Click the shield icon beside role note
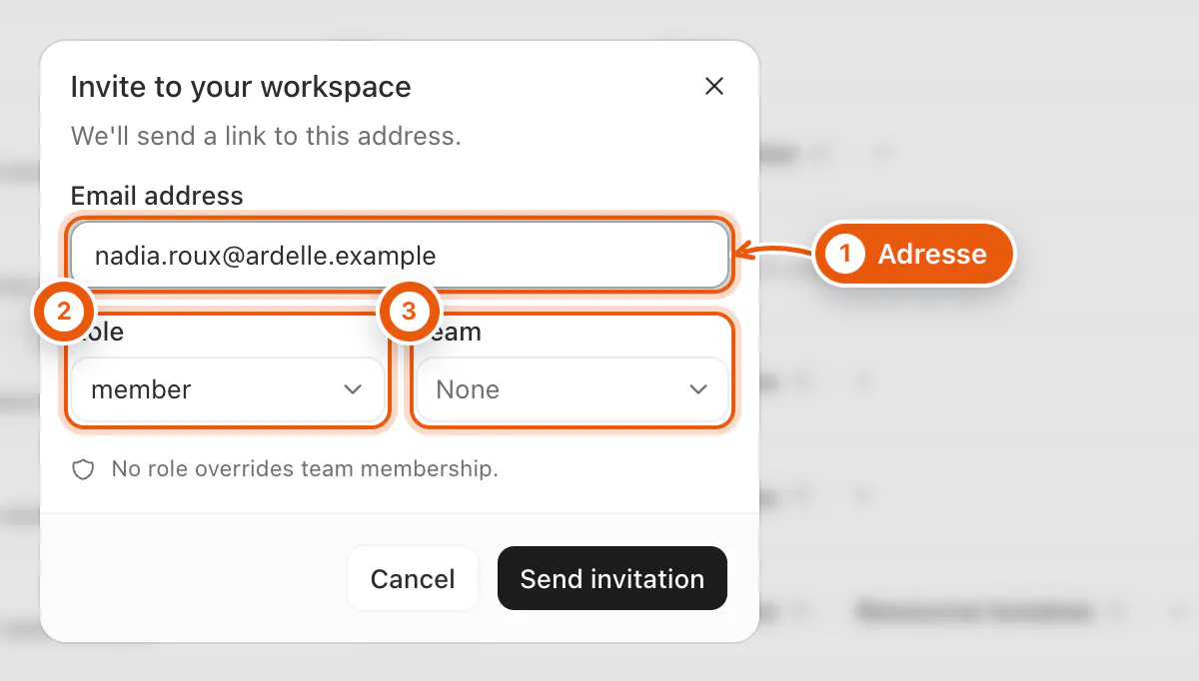The height and width of the screenshot is (681, 1199). pyautogui.click(x=83, y=469)
